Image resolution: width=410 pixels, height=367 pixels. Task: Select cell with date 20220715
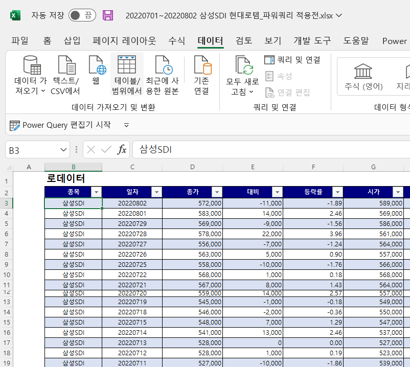pyautogui.click(x=132, y=323)
